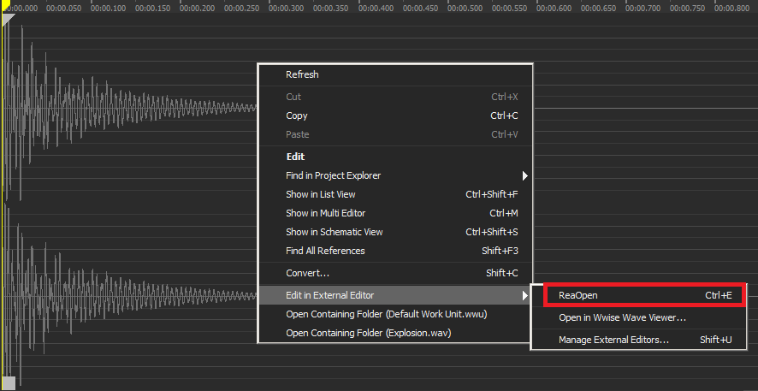Click Find All References
The width and height of the screenshot is (758, 391).
pos(395,251)
